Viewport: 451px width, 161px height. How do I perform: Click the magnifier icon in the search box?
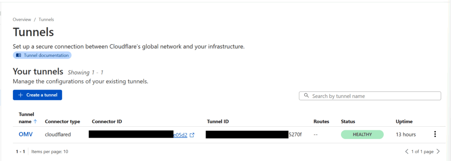pos(307,96)
